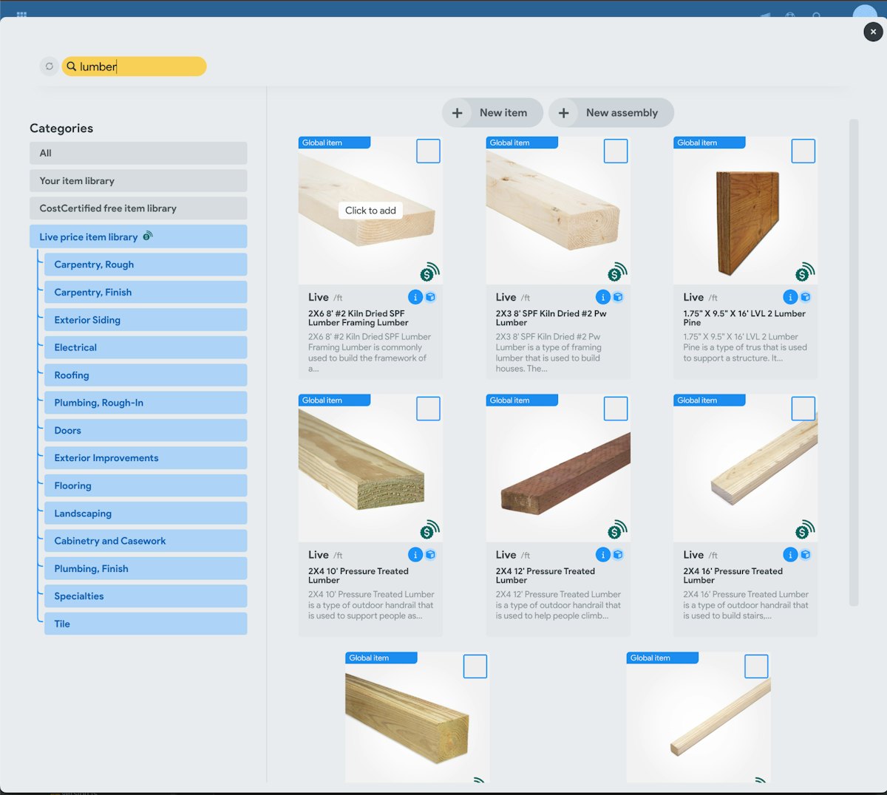Click the green live price icon on 2X4 16' Lumber
The image size is (887, 795).
pos(803,529)
